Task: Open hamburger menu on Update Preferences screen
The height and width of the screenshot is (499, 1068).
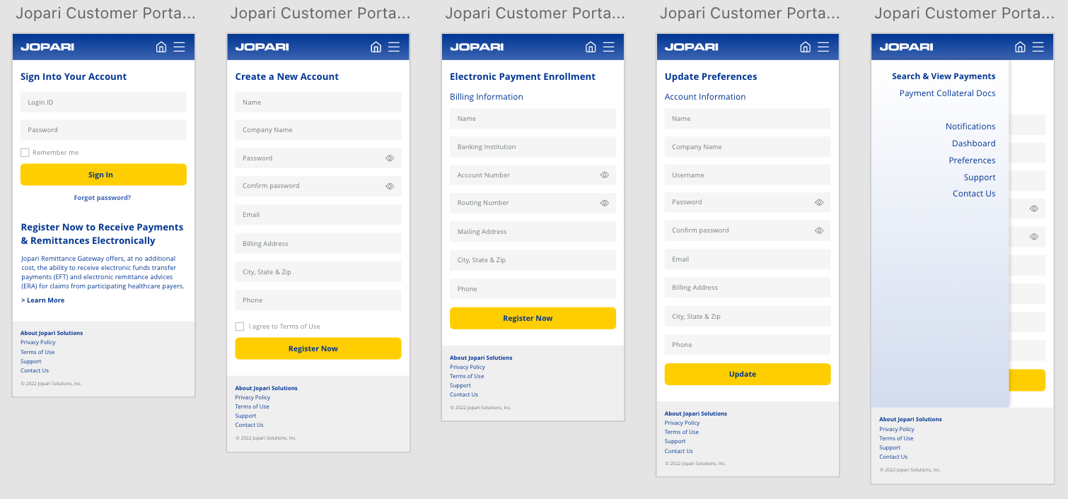Action: 823,47
